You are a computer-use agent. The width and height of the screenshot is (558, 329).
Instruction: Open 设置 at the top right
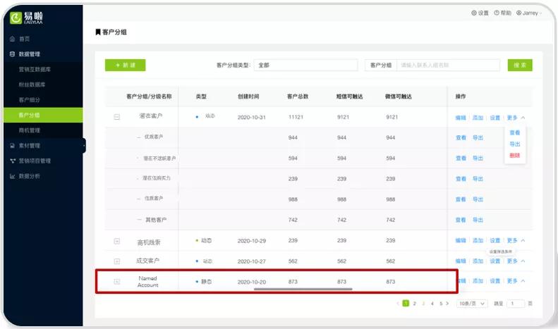480,13
